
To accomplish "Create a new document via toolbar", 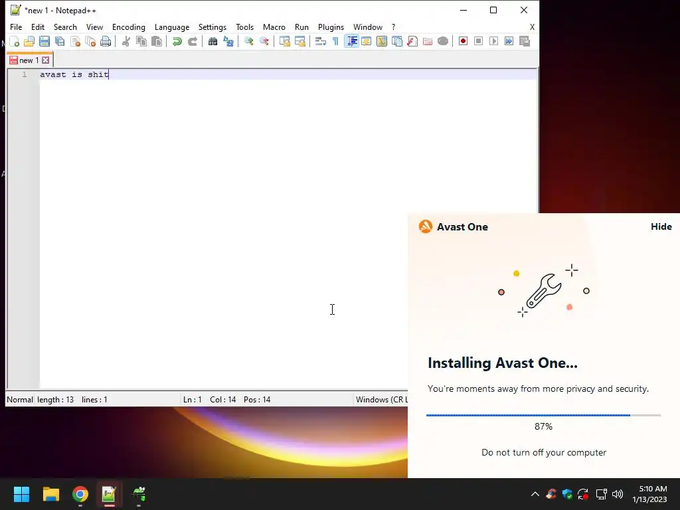I will pyautogui.click(x=15, y=41).
